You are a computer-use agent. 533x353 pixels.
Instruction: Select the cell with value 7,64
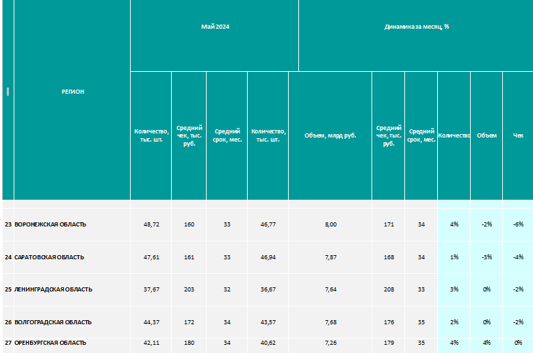(x=330, y=289)
